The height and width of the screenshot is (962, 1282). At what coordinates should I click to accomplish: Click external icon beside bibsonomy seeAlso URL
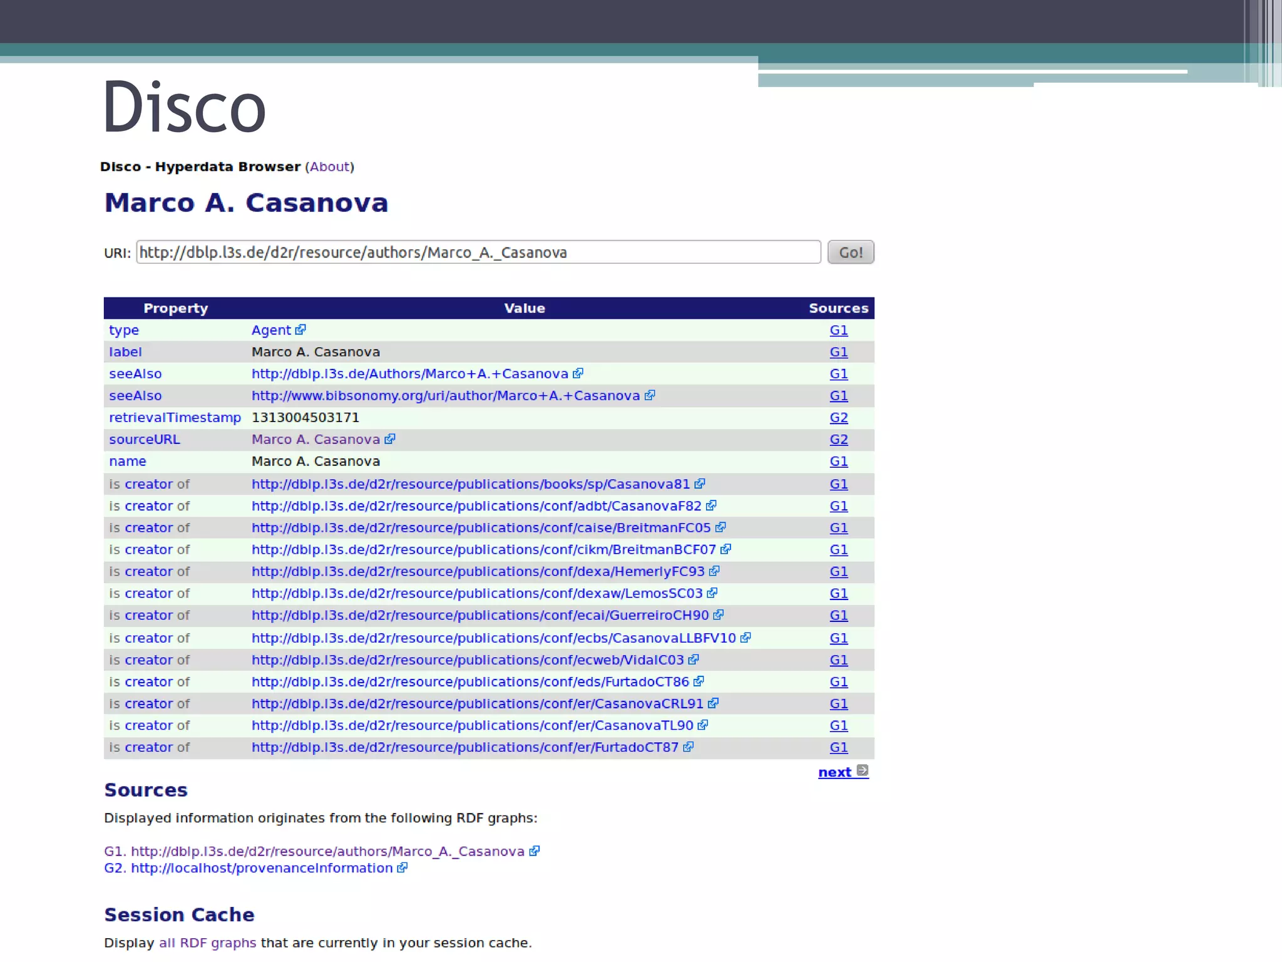[x=650, y=395]
